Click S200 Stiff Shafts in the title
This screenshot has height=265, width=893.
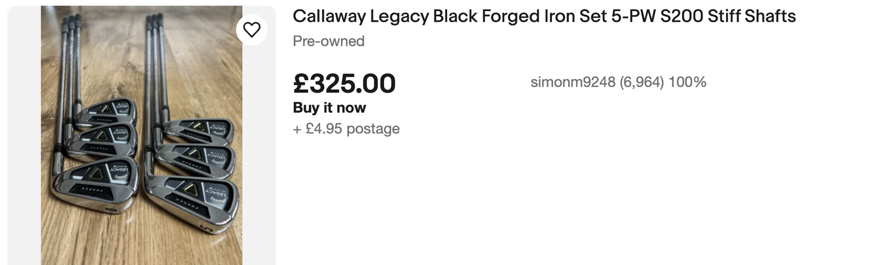[728, 16]
